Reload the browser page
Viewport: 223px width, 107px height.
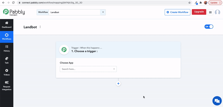pyautogui.click(x=13, y=3)
